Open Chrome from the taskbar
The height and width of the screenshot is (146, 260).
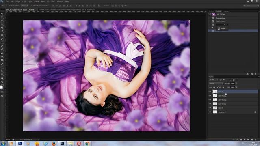87,143
